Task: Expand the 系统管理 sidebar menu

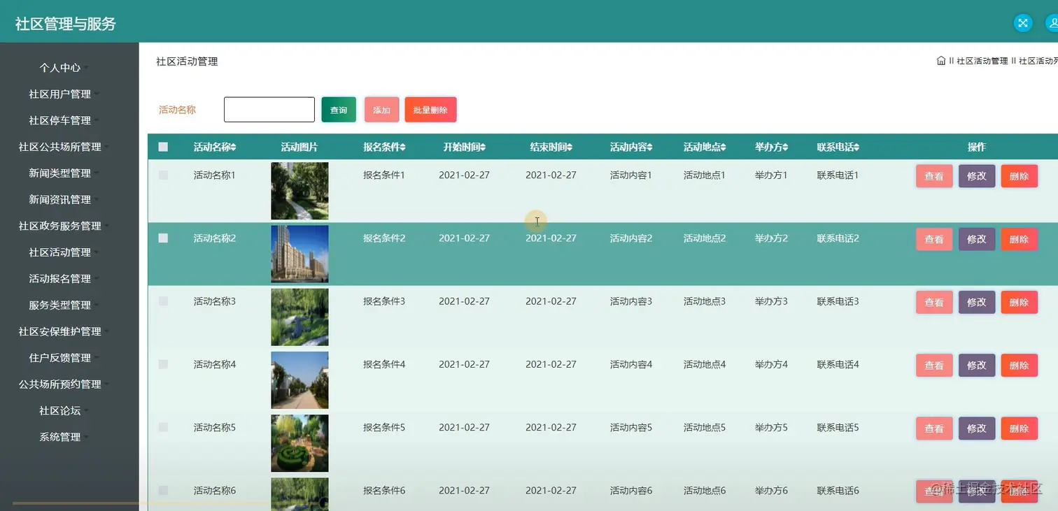Action: [x=59, y=436]
